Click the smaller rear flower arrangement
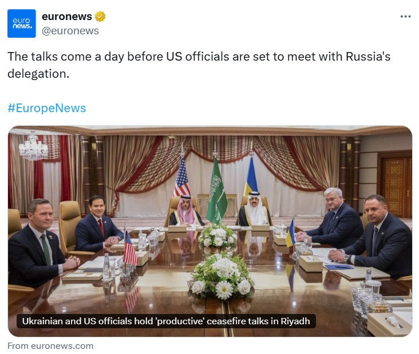This screenshot has width=419, height=354. coord(218,236)
